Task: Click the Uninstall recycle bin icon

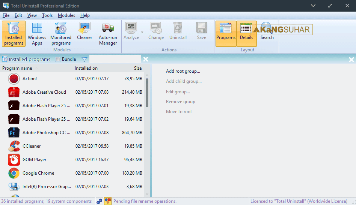Action: click(x=178, y=28)
